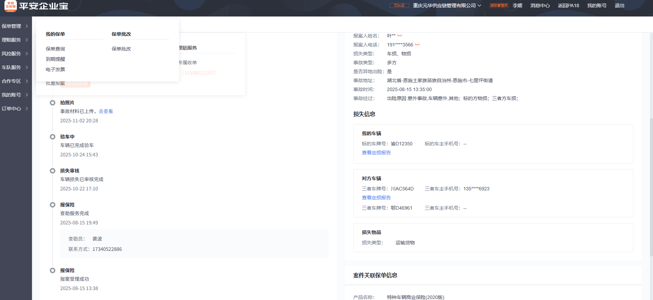This screenshot has width=653, height=300.
Task: Click the 验车中 timeline circle icon
Action: tap(53, 137)
